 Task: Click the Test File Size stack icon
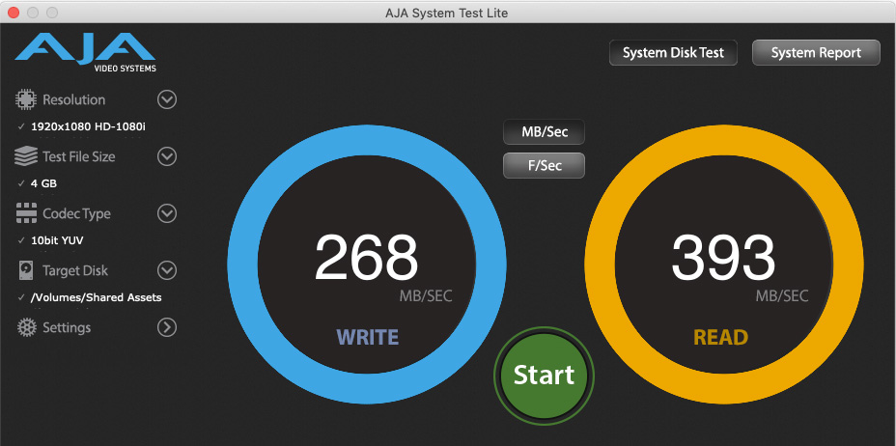[26, 156]
